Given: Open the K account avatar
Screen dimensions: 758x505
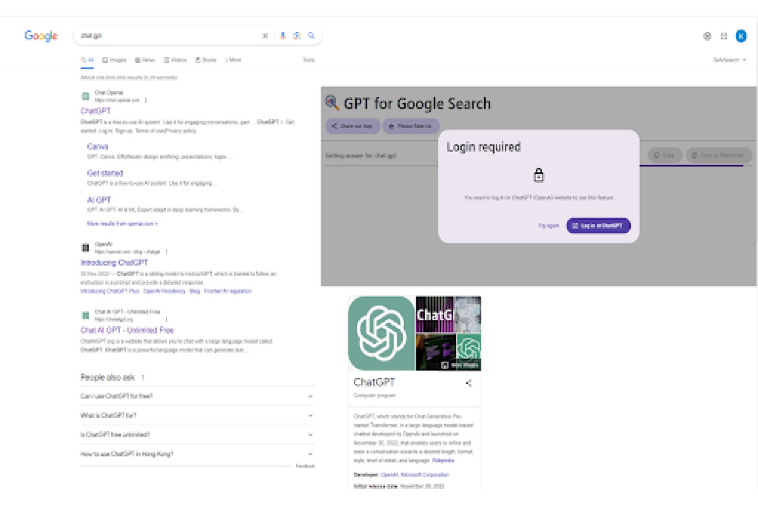Looking at the screenshot, I should (741, 36).
